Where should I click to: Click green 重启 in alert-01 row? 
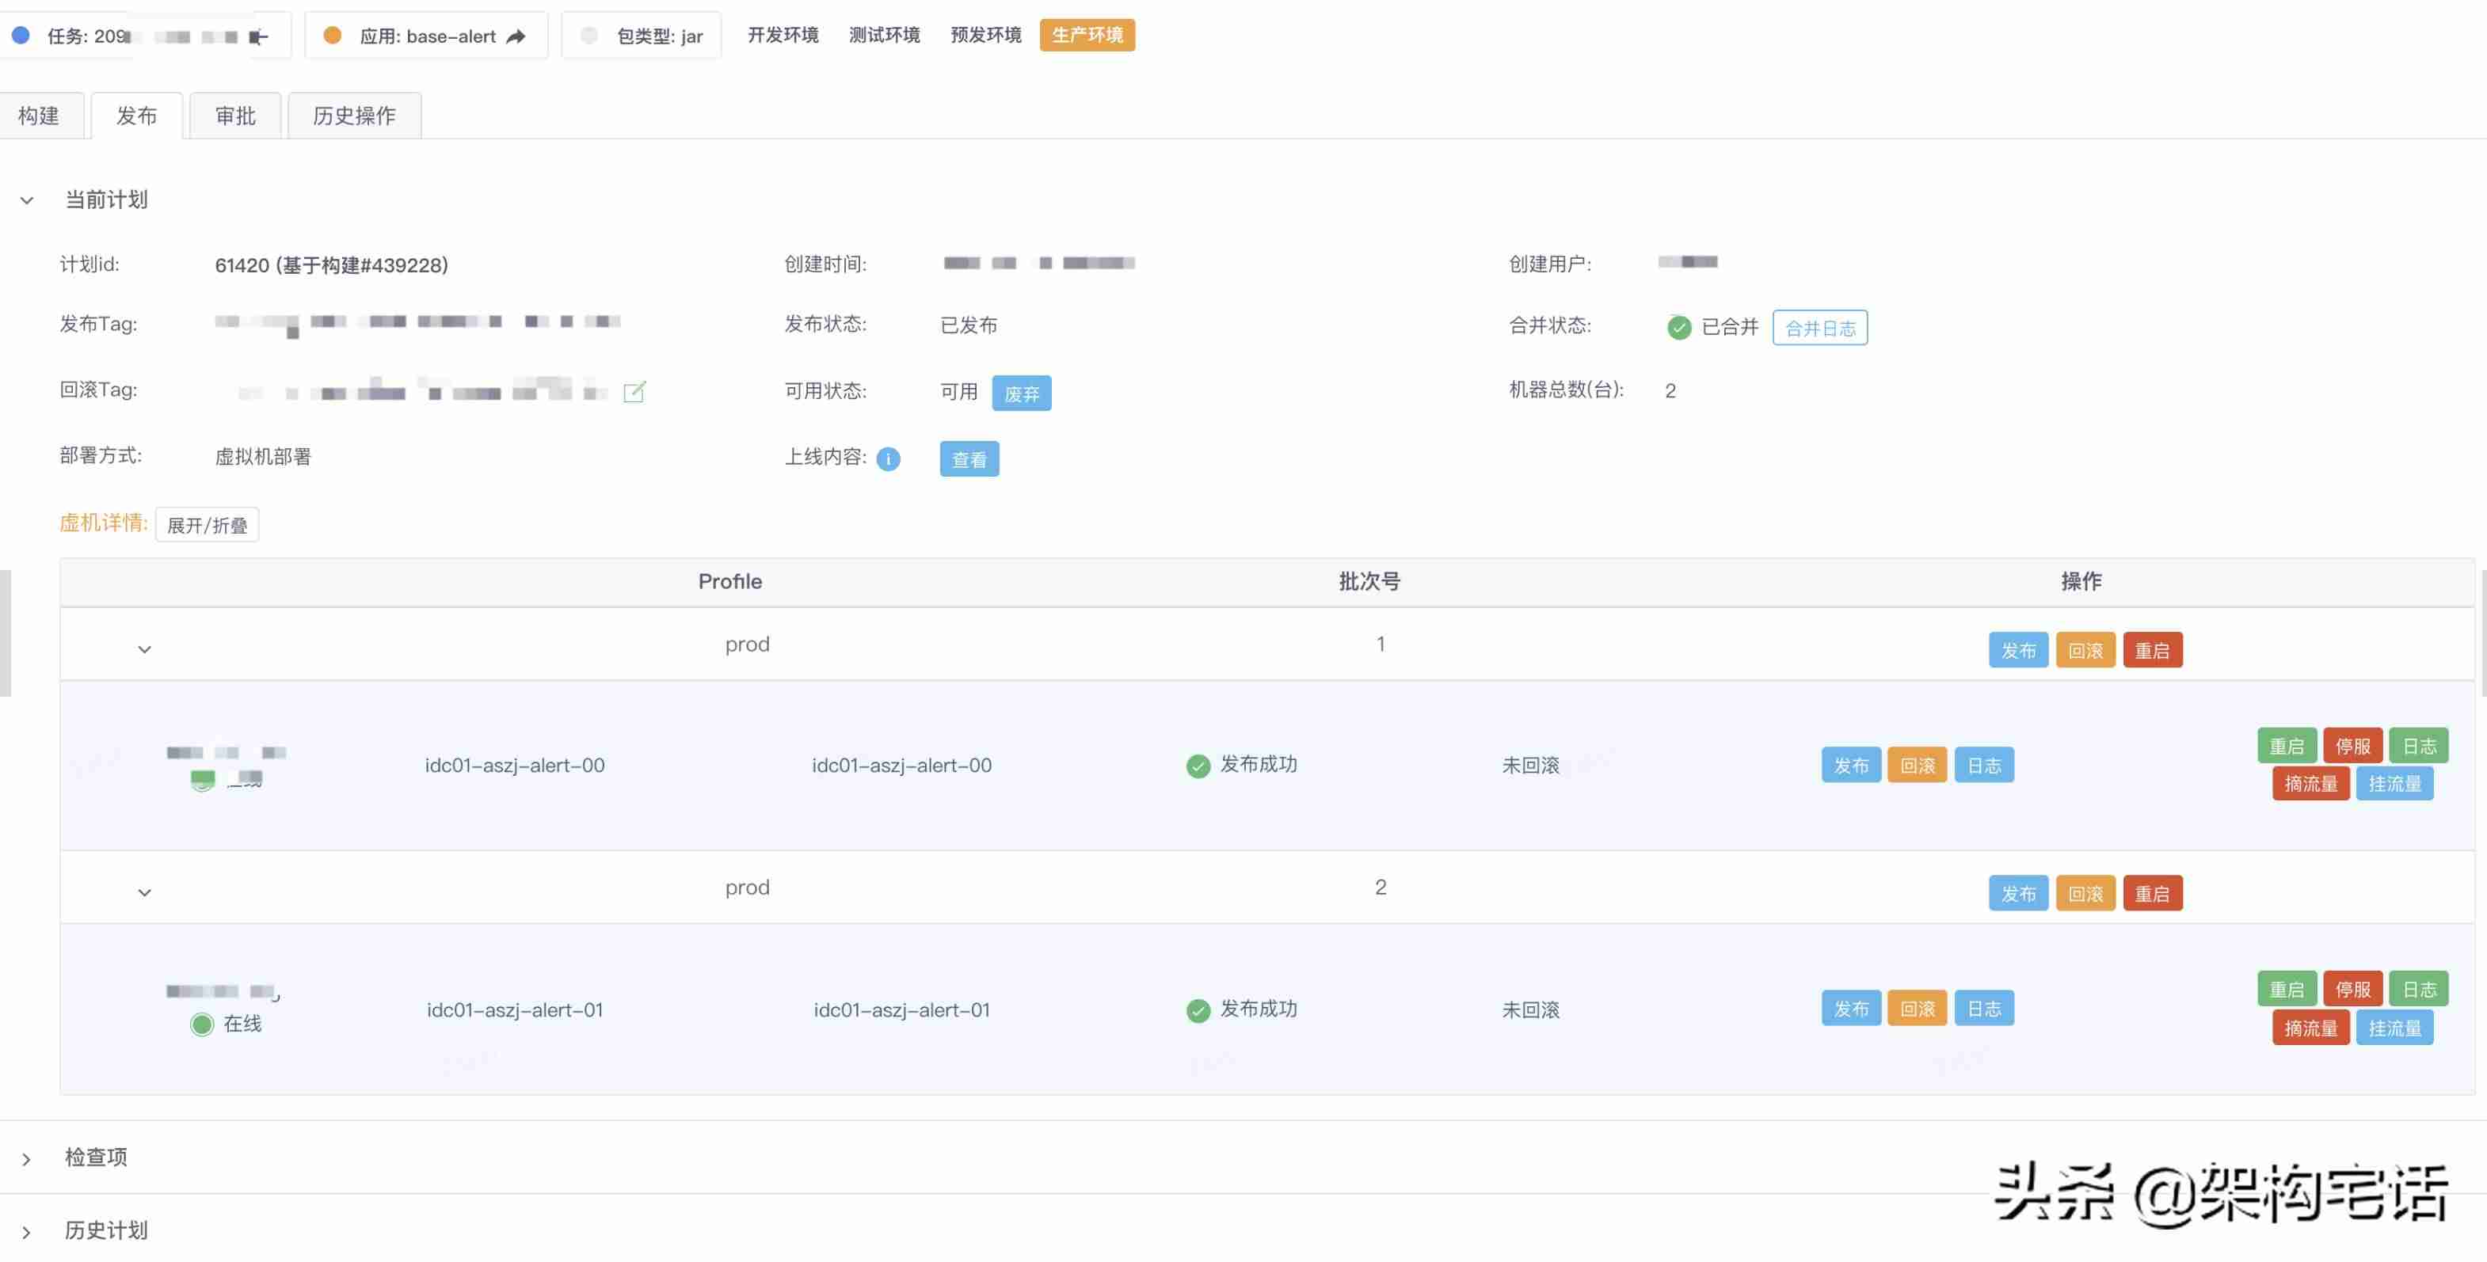(x=2286, y=989)
